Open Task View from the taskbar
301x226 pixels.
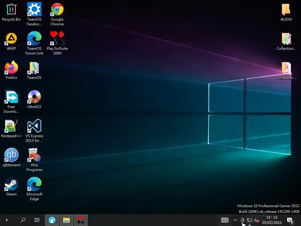[37, 220]
